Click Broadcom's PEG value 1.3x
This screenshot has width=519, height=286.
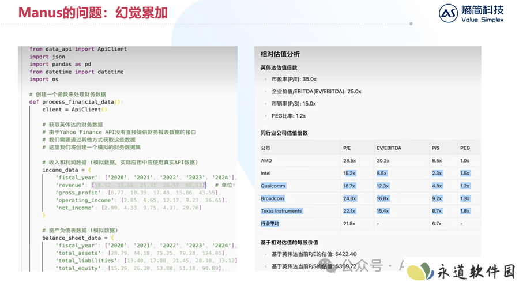(465, 198)
